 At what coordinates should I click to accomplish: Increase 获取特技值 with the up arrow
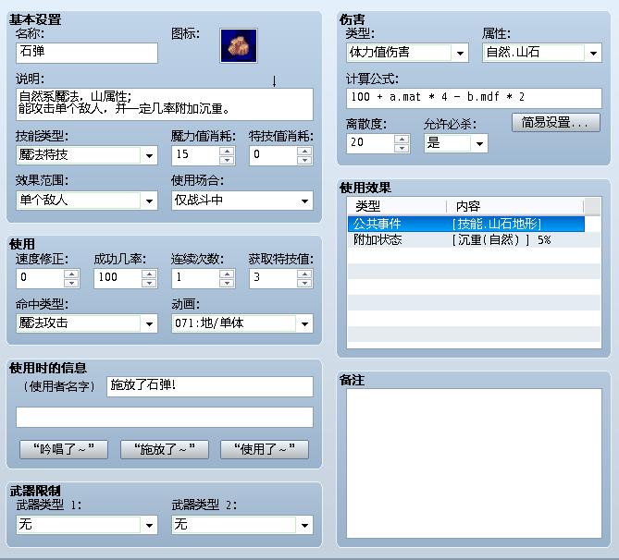pyautogui.click(x=304, y=274)
